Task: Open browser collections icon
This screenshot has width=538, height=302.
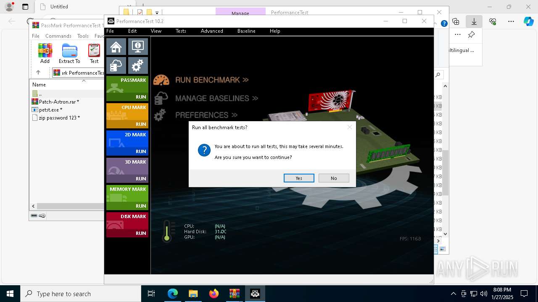Action: click(x=456, y=21)
